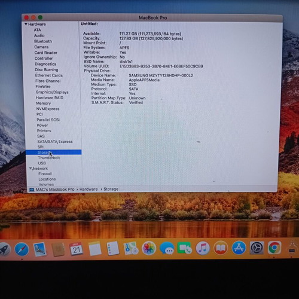Select SPI in the sidebar
The image size is (299, 299).
coord(41,147)
